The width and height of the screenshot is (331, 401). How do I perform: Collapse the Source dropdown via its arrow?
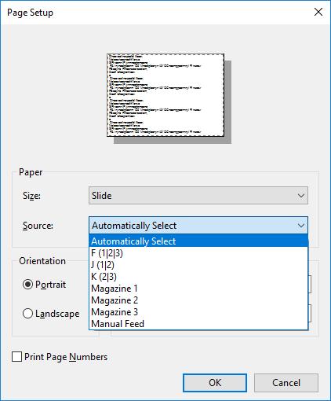pos(301,226)
